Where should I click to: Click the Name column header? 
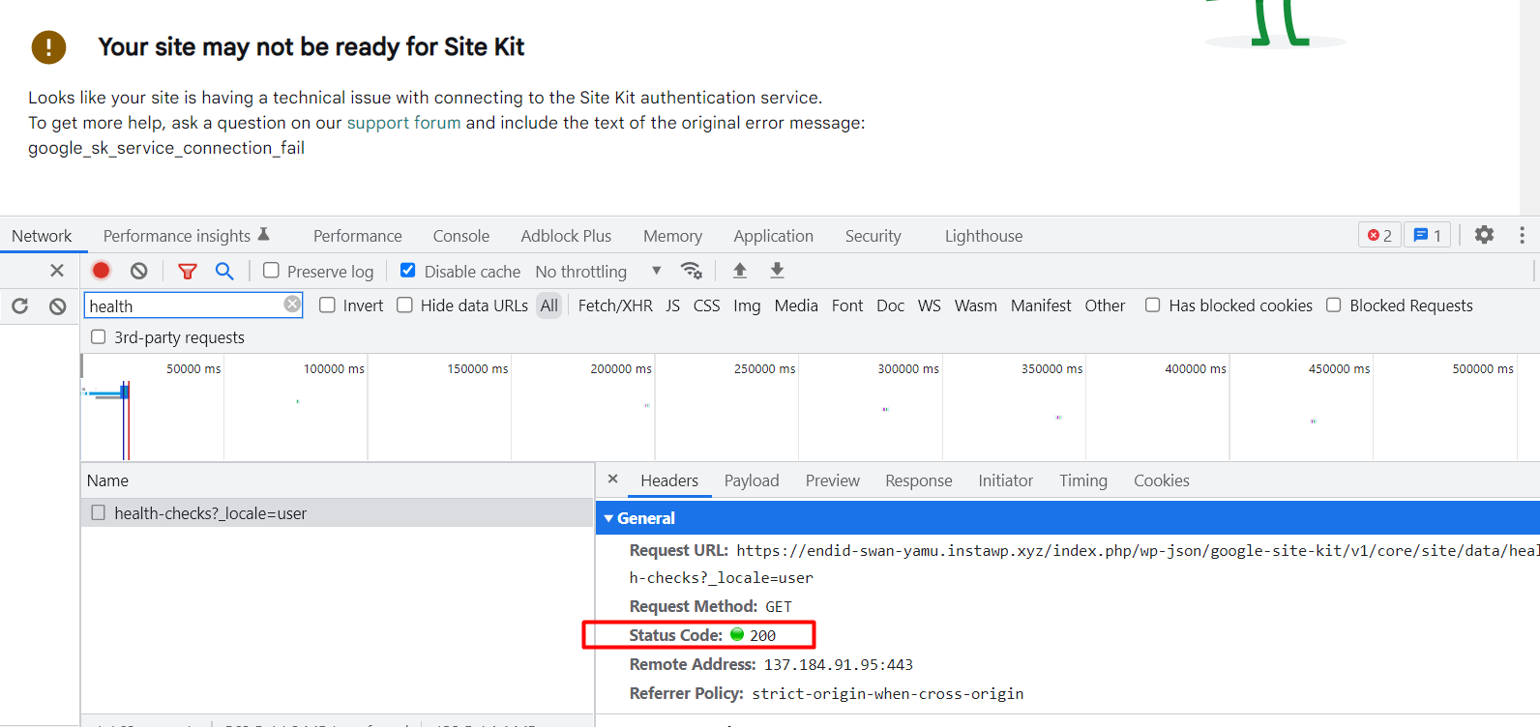[338, 480]
